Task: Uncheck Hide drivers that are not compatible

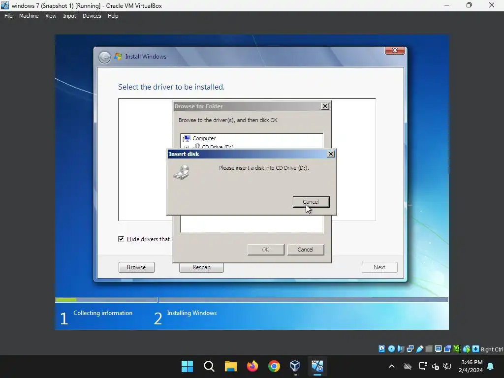Action: (121, 239)
